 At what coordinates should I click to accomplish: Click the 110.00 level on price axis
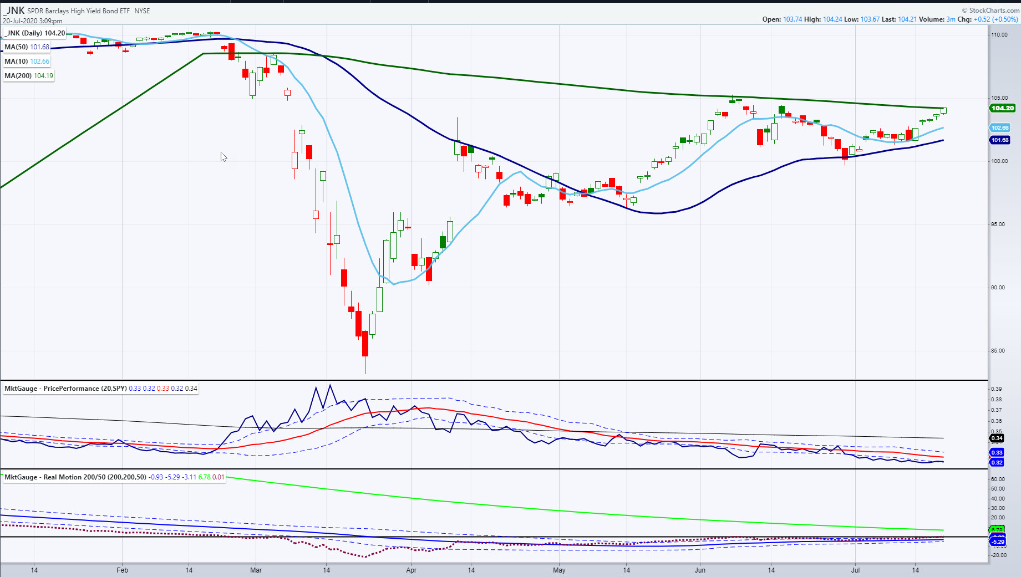(x=999, y=34)
